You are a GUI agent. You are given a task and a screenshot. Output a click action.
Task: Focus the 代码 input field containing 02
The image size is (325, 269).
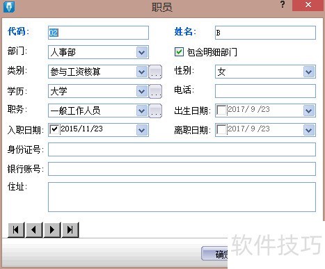[x=98, y=33]
